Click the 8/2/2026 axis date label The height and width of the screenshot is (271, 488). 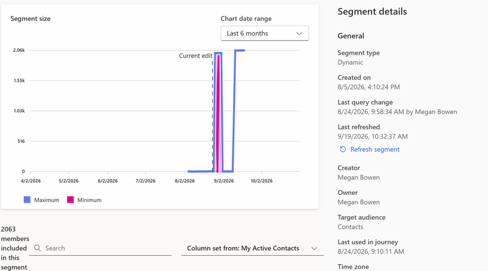(184, 181)
